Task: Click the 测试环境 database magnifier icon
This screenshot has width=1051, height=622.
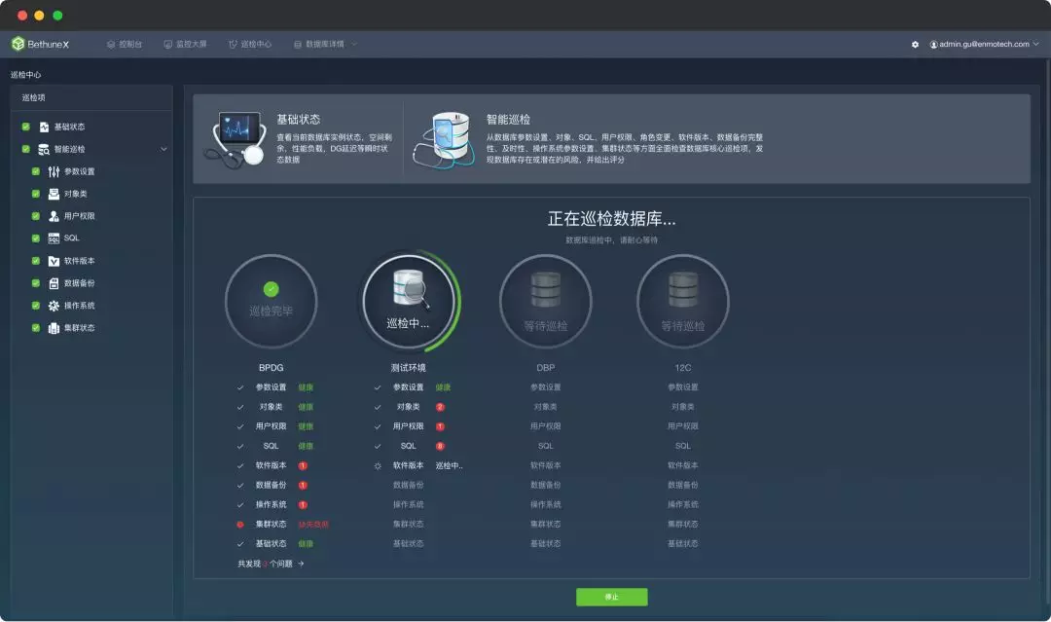Action: tap(411, 289)
